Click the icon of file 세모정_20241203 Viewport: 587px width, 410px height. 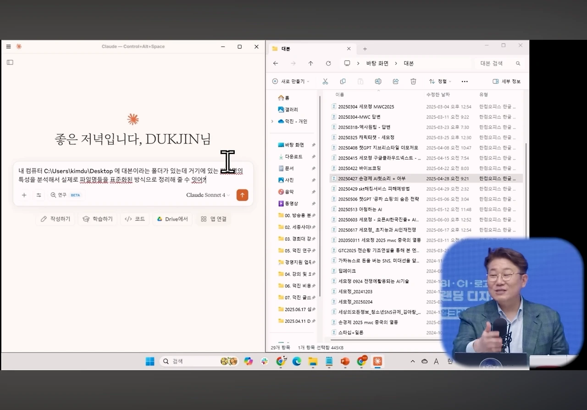(x=334, y=292)
